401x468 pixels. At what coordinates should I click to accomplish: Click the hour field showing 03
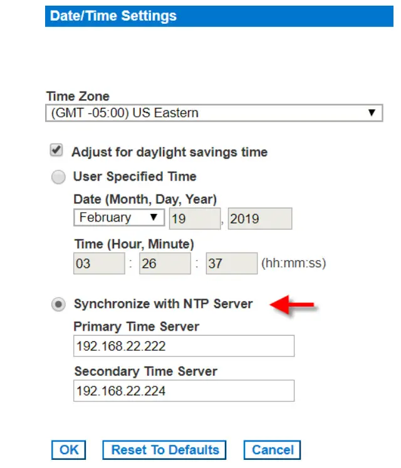coord(98,263)
